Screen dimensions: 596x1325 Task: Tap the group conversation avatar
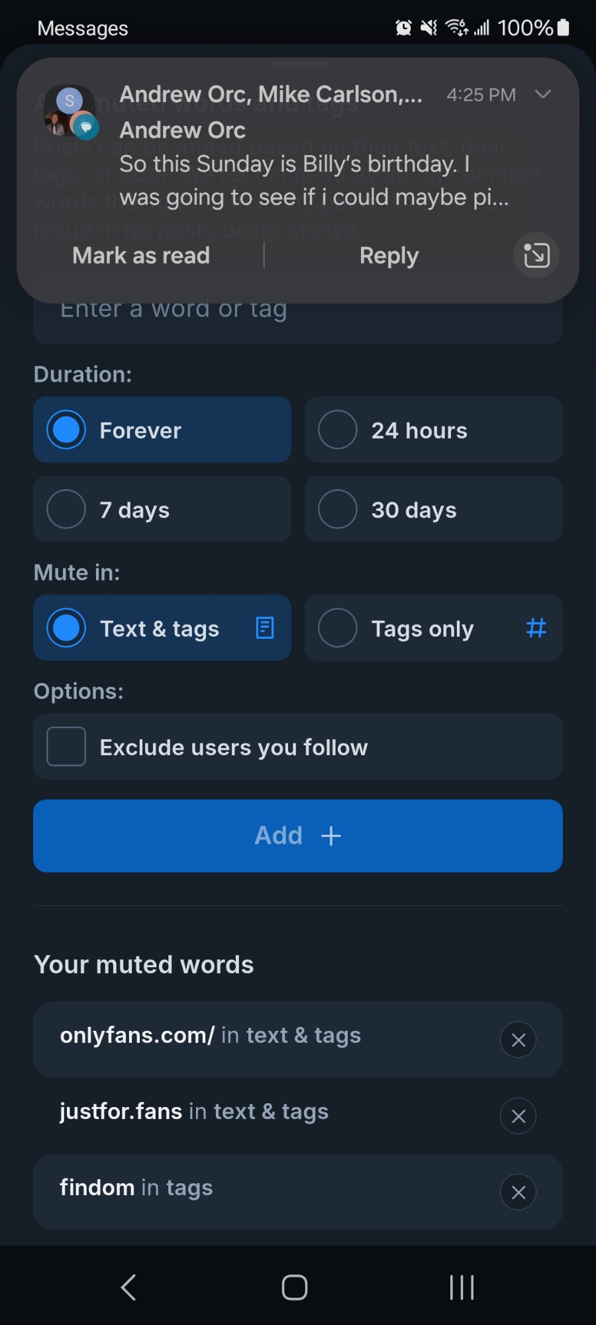71,112
